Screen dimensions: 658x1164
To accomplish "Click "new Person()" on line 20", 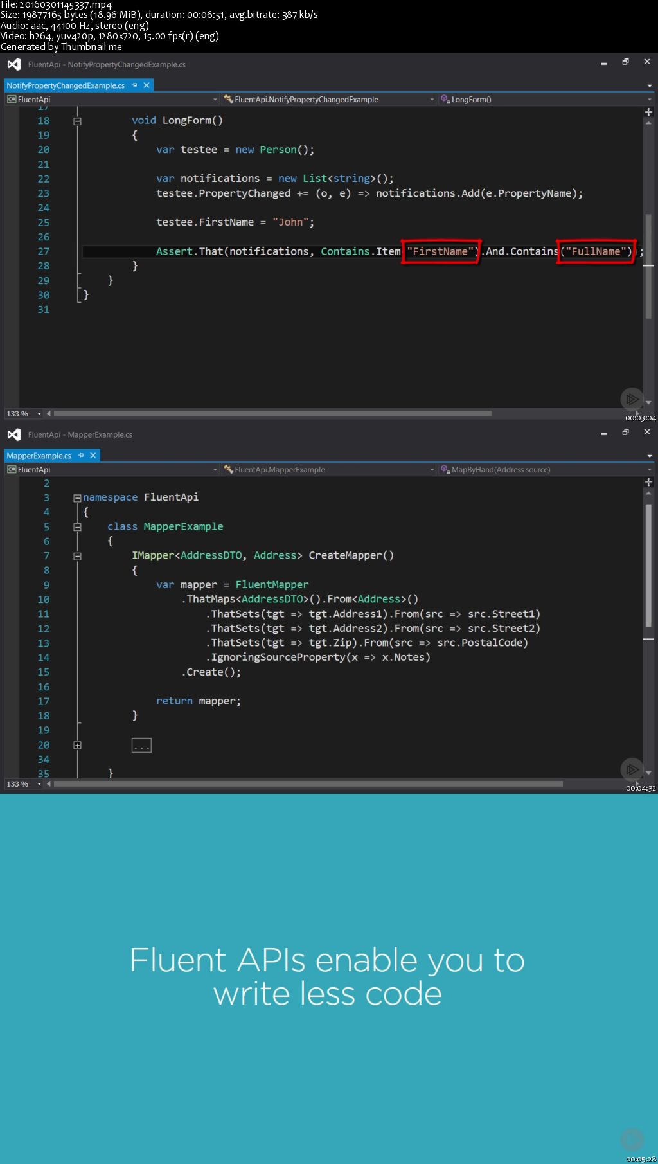I will pyautogui.click(x=272, y=150).
